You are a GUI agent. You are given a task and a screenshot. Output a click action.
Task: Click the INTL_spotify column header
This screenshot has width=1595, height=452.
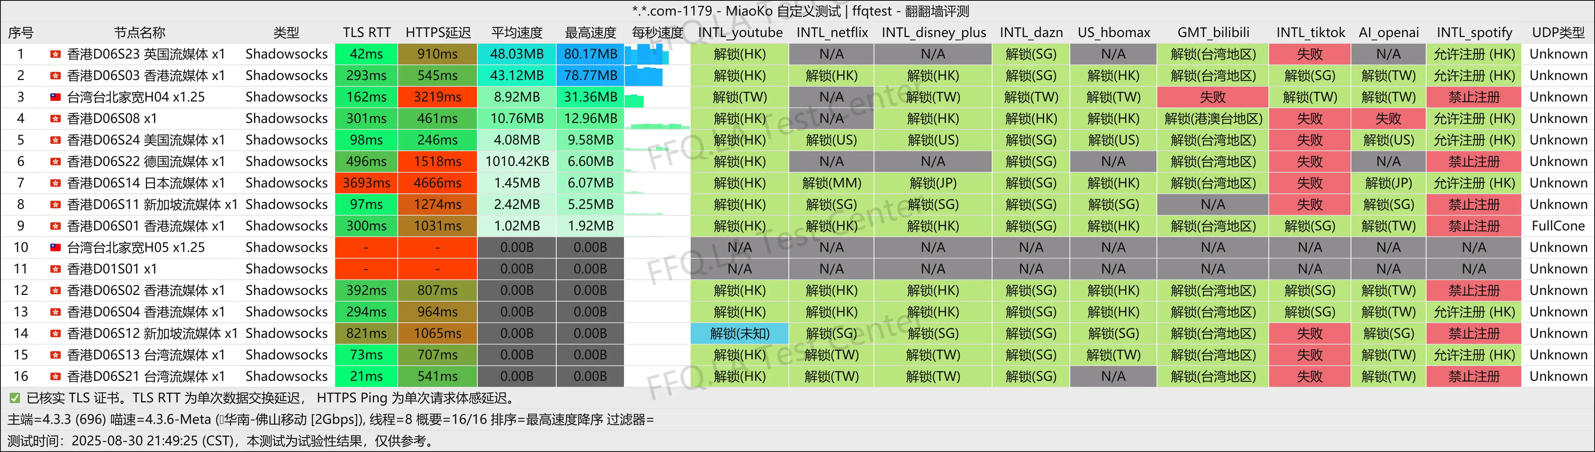click(x=1474, y=33)
